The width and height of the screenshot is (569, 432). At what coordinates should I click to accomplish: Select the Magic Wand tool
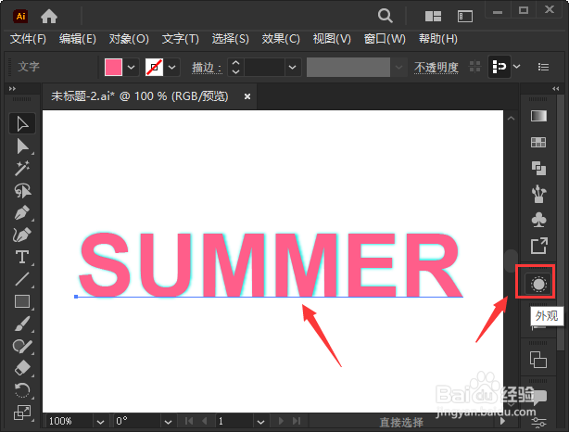click(x=22, y=169)
